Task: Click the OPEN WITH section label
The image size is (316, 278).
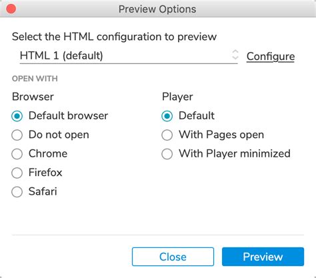Action: (x=35, y=79)
